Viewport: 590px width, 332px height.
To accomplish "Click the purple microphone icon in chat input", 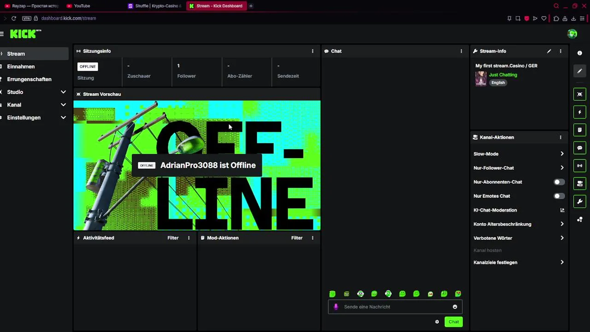I will [336, 307].
